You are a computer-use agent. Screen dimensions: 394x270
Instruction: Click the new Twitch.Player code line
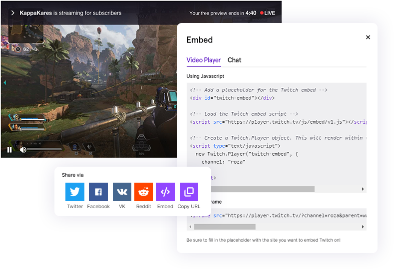point(247,154)
